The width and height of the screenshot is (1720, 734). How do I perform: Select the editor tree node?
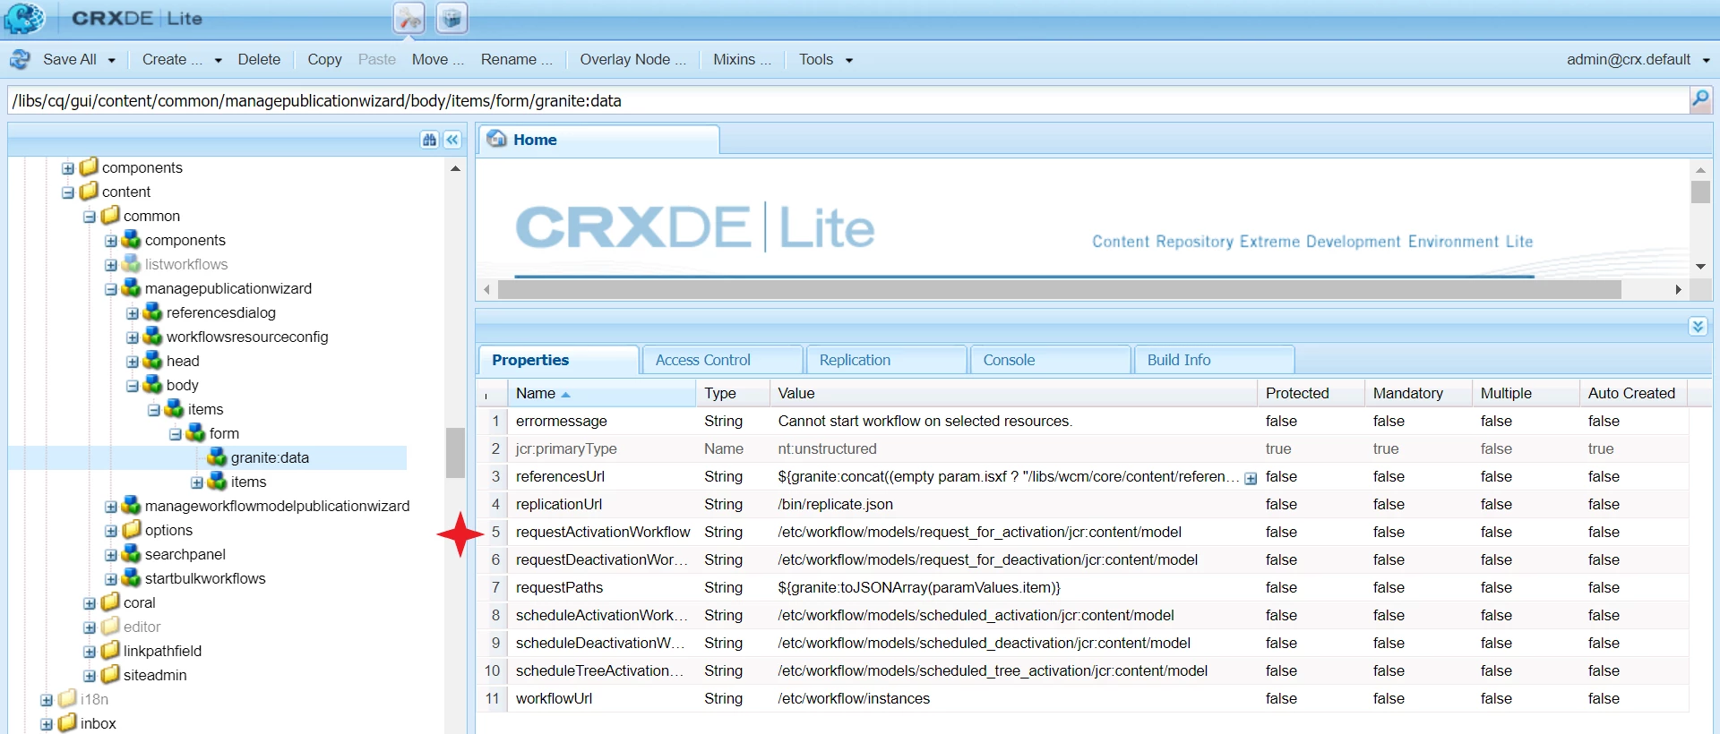coord(142,627)
